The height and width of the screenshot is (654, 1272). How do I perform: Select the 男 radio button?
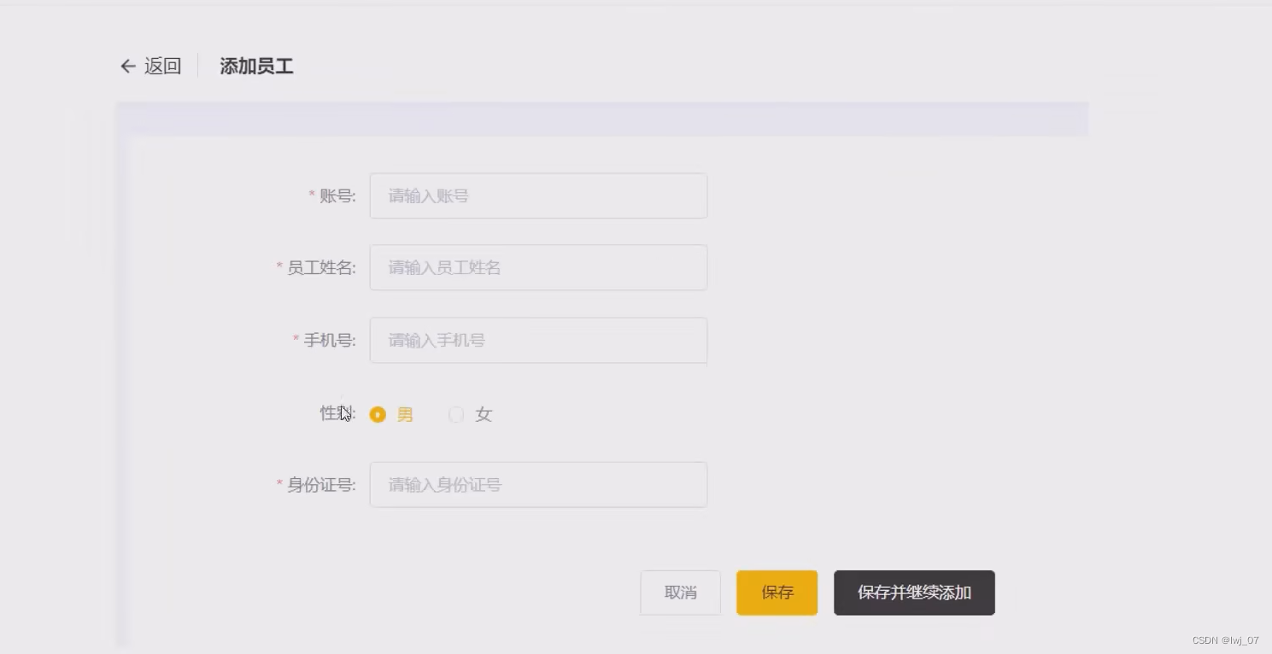(378, 414)
